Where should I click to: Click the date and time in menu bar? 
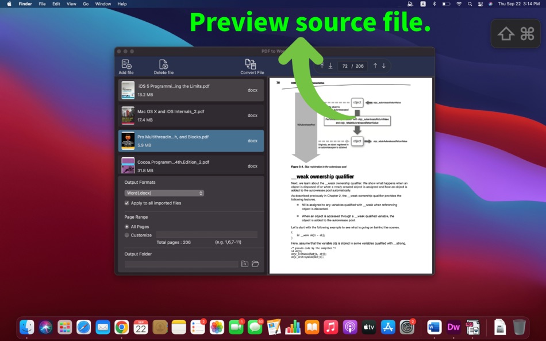[x=519, y=4]
